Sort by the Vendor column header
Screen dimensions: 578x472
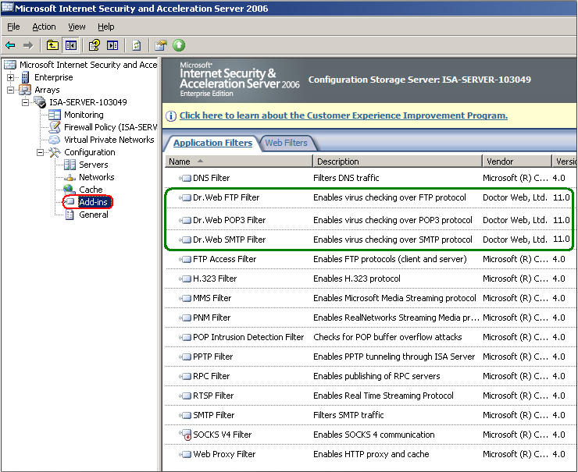pos(517,161)
